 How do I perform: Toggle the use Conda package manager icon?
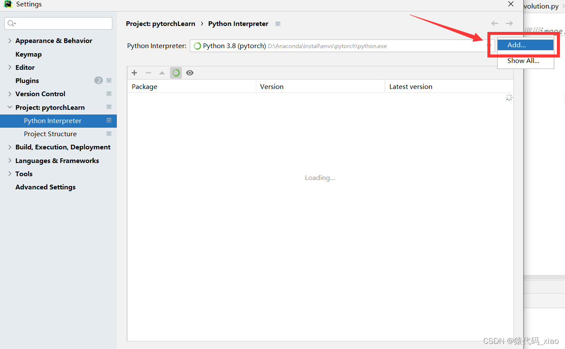(x=176, y=73)
